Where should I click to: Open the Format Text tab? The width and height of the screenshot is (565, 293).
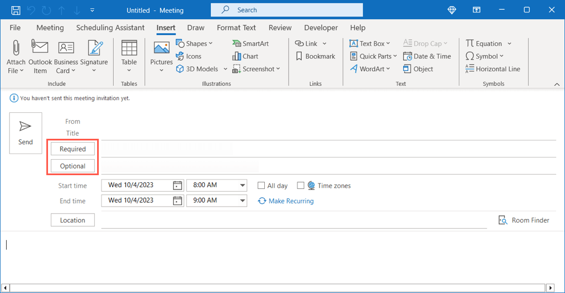click(x=236, y=28)
